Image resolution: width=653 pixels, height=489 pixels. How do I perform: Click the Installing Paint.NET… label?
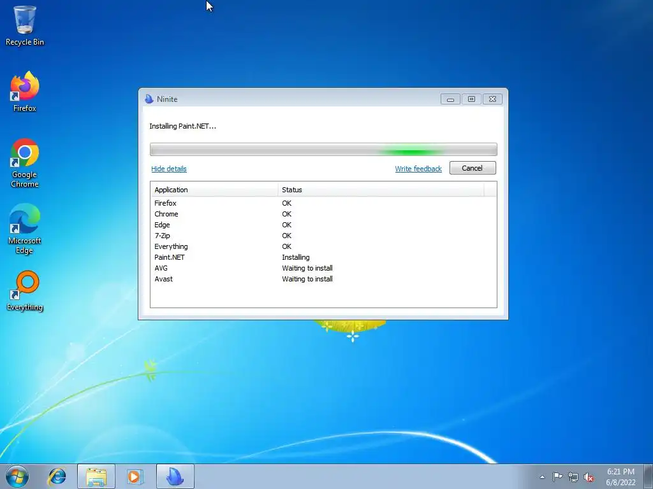coord(183,126)
